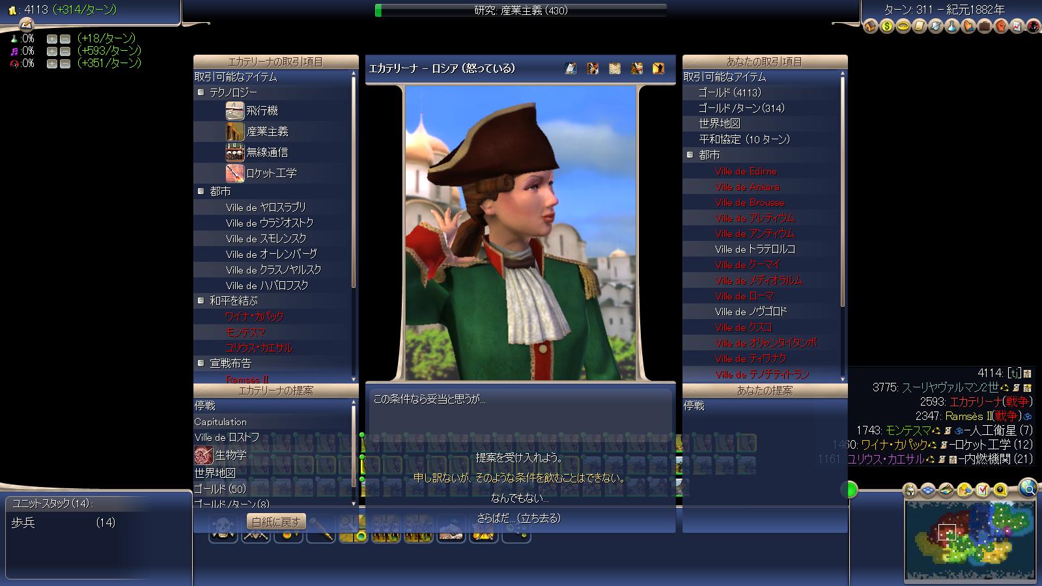Collapse the 宣戦布告 category

coord(201,363)
